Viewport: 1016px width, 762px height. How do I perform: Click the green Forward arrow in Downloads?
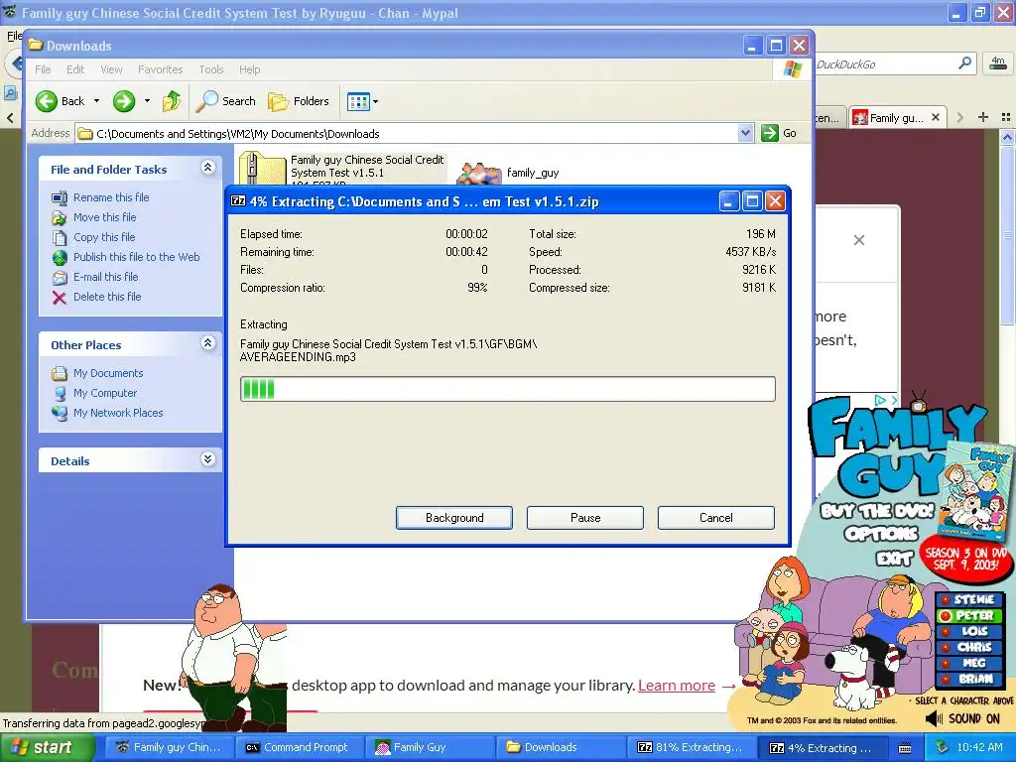pos(124,101)
